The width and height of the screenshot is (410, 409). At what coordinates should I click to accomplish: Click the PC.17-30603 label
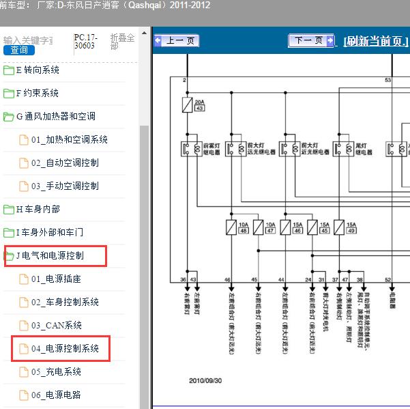coord(86,42)
